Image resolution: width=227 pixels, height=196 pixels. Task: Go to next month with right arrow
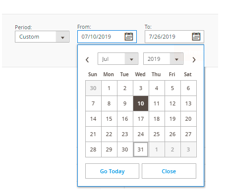[194, 59]
